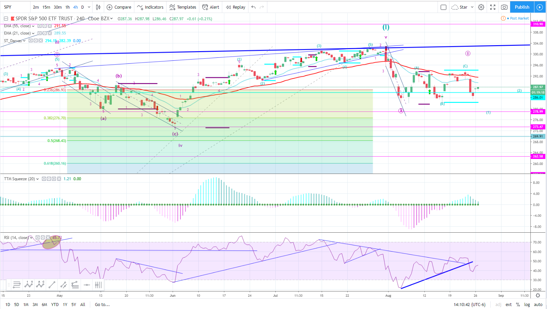This screenshot has width=547, height=309.
Task: Select the horizontal lines favorite drawing tool
Action: pos(17,284)
